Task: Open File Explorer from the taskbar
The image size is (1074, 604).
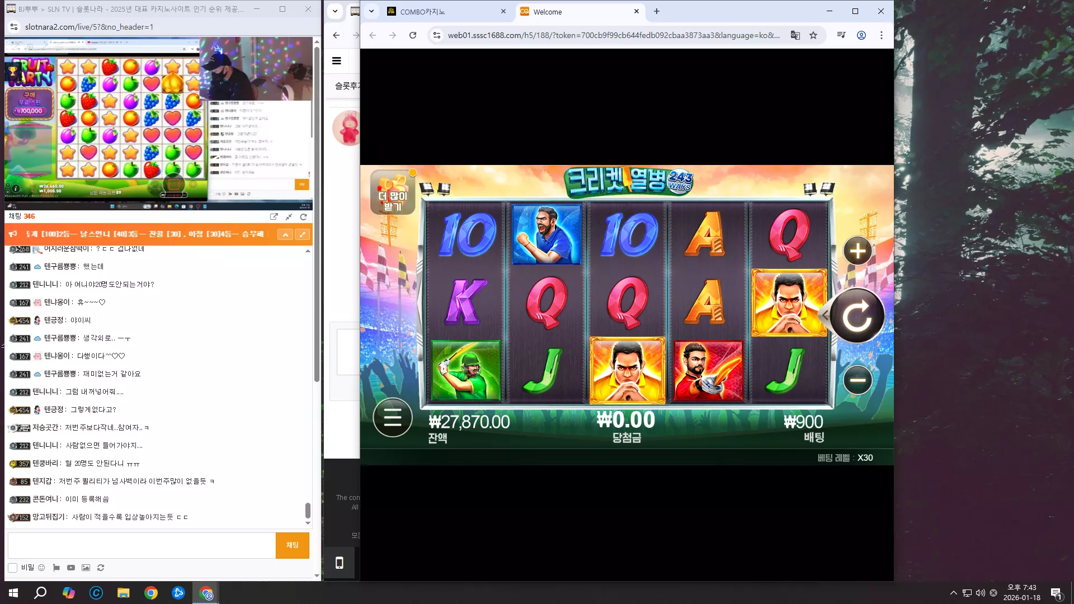Action: (124, 593)
